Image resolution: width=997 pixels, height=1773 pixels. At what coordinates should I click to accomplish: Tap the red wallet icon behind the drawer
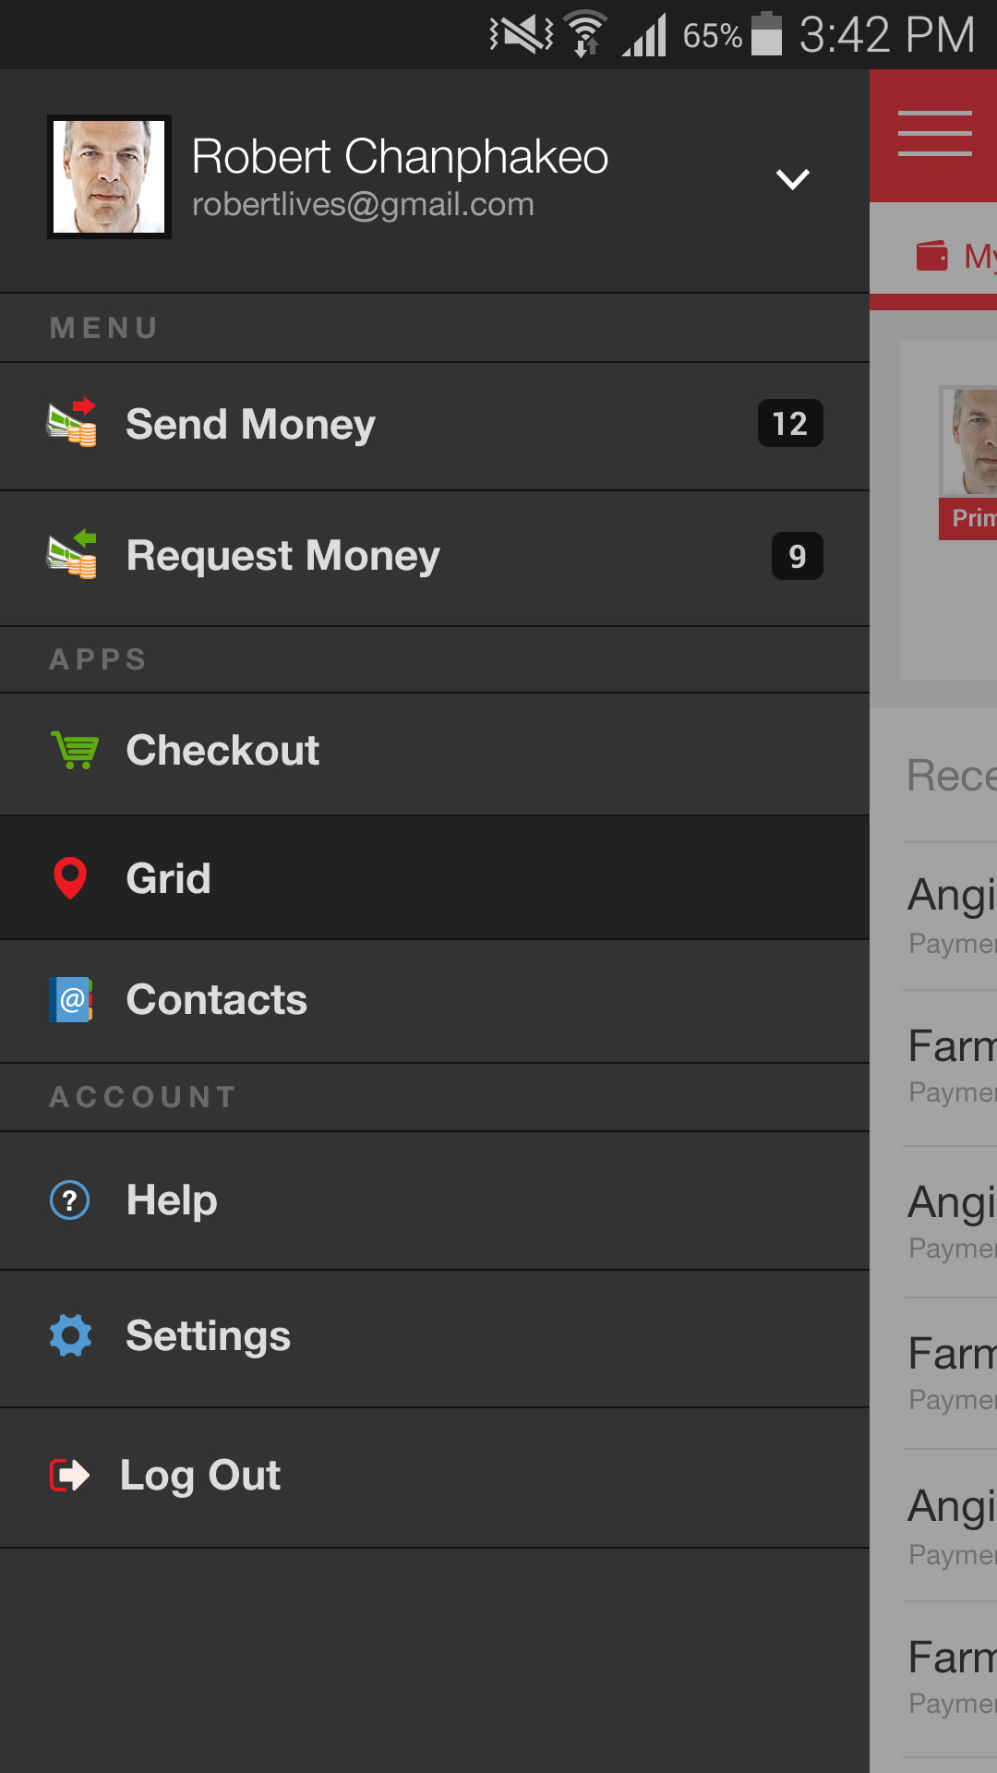pyautogui.click(x=931, y=256)
